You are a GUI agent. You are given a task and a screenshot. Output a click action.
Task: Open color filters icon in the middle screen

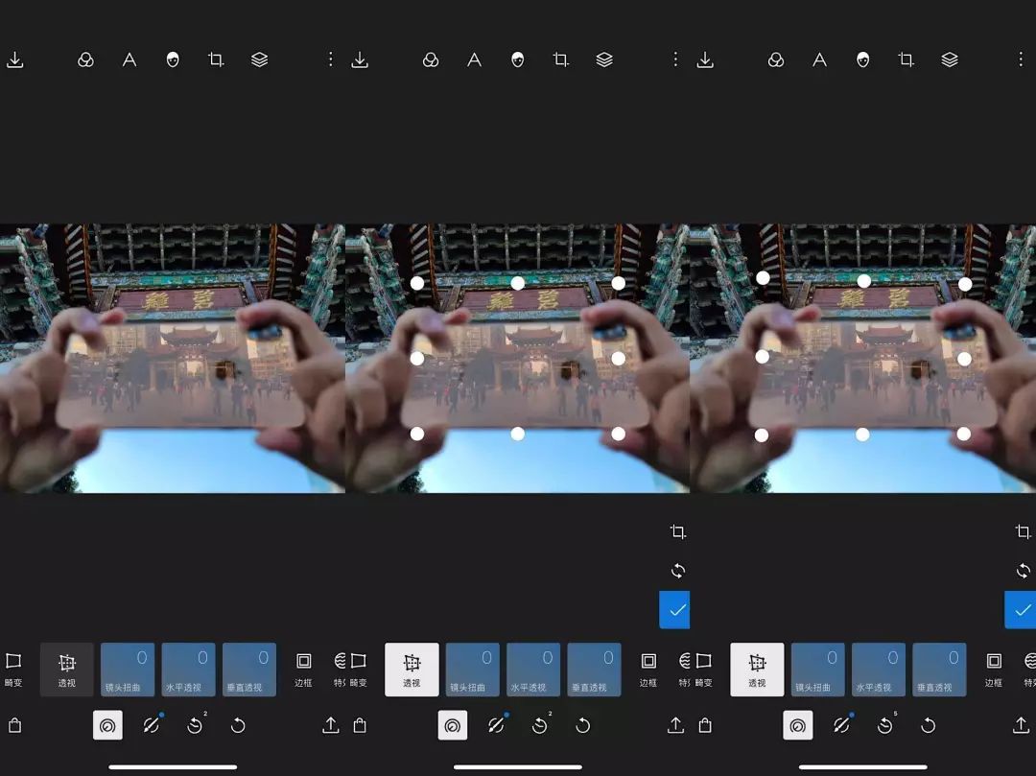pos(431,60)
